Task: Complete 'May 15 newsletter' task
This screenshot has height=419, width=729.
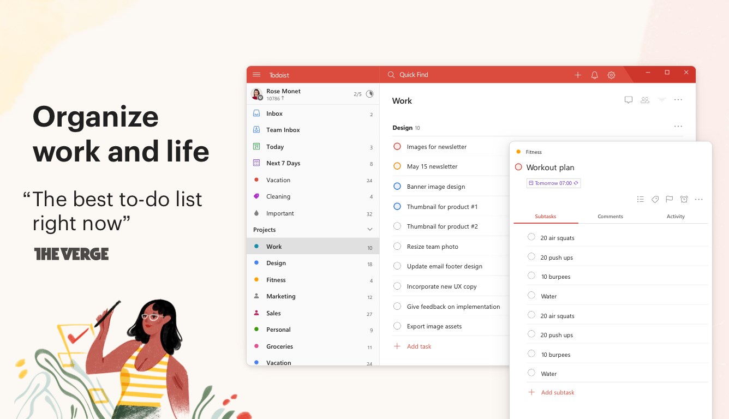Action: pyautogui.click(x=397, y=166)
